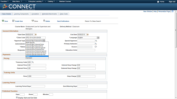Click the CONNECT logo
Viewport: 177px width, 99px height.
(x=19, y=7)
